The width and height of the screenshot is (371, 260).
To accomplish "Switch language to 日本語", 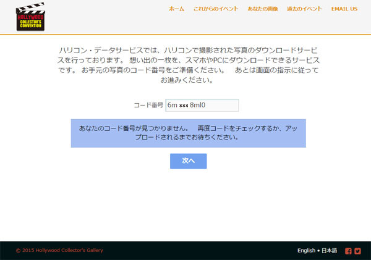I will [x=329, y=251].
